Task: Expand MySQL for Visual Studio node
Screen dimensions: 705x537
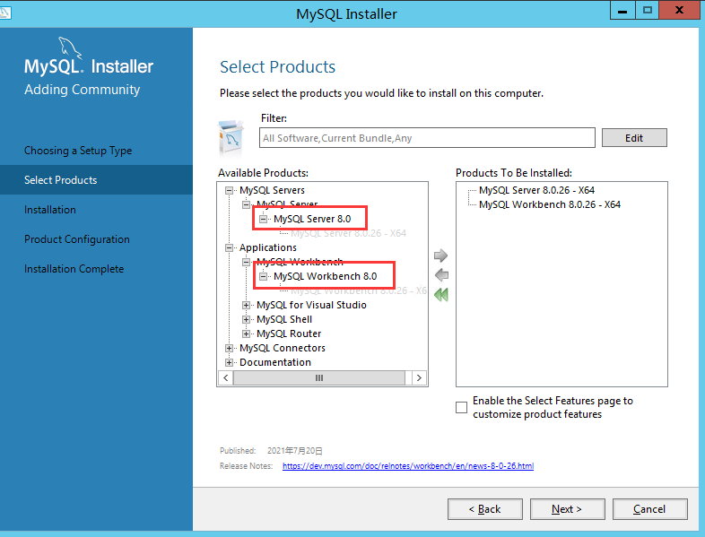Action: pos(246,305)
